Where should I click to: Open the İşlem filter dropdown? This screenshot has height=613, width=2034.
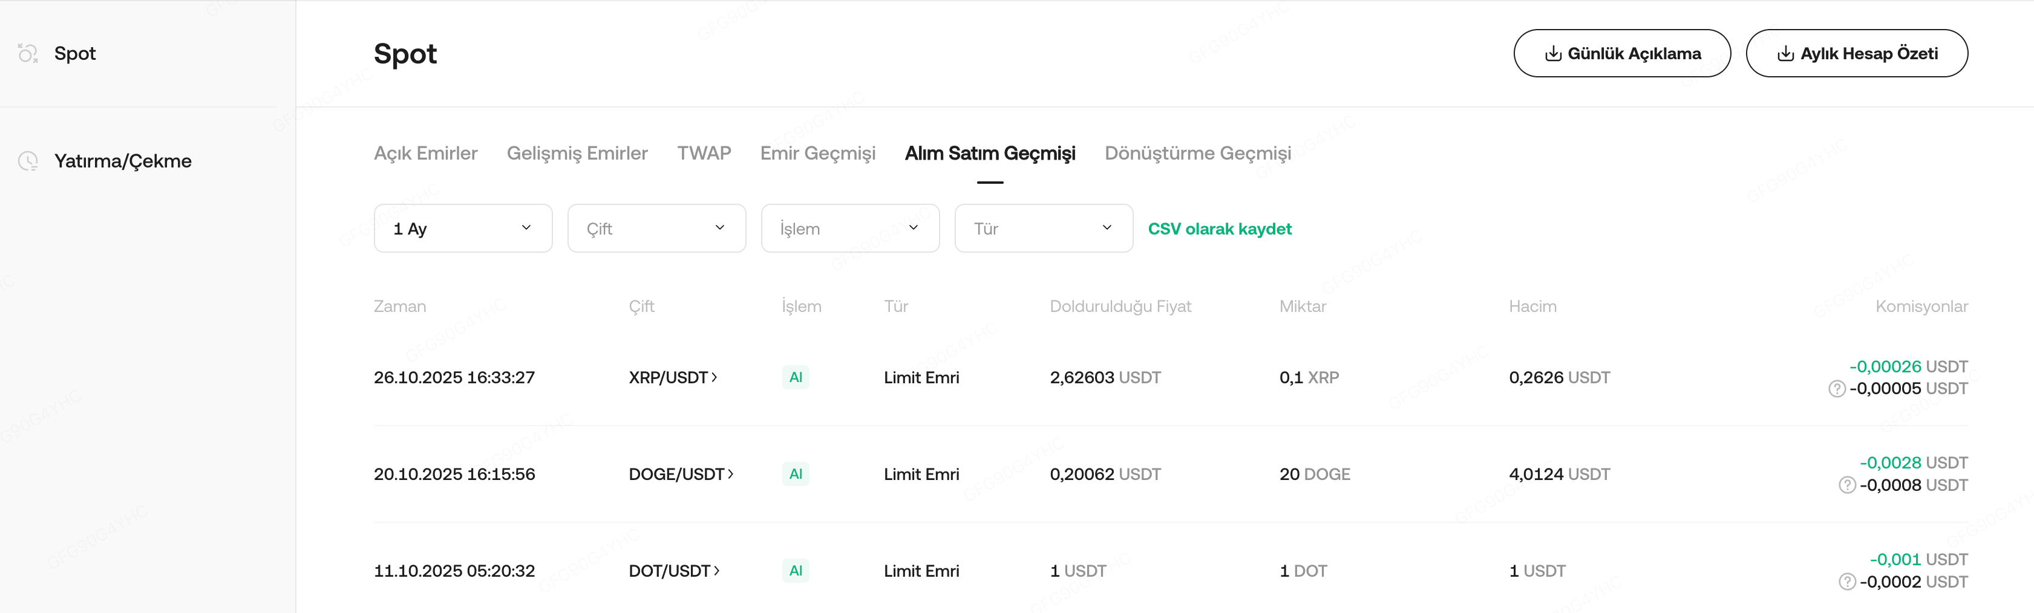point(849,229)
